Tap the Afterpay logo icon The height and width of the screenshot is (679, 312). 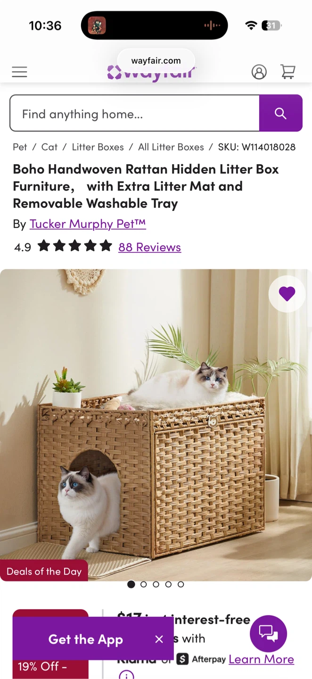click(182, 659)
